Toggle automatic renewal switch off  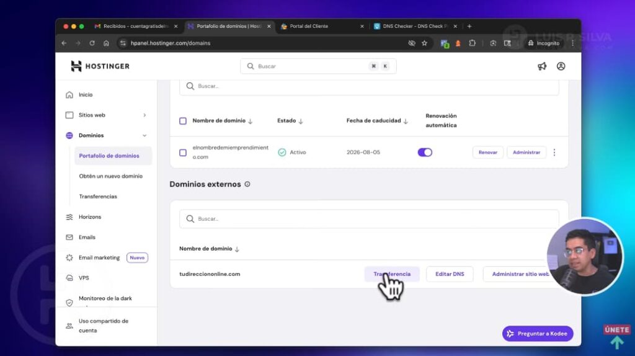pos(425,153)
